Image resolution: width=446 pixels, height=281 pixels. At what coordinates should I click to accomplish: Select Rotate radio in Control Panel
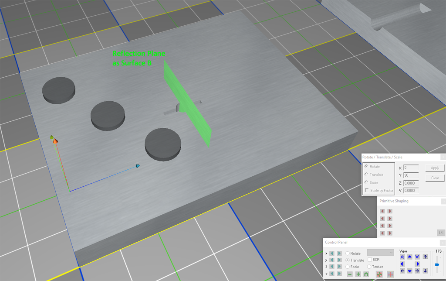(348, 254)
